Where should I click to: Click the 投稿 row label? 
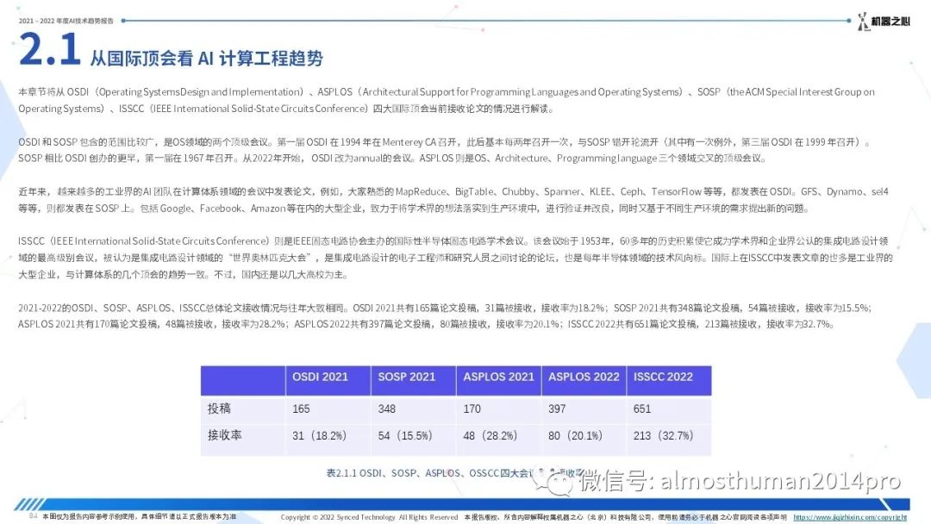point(219,409)
